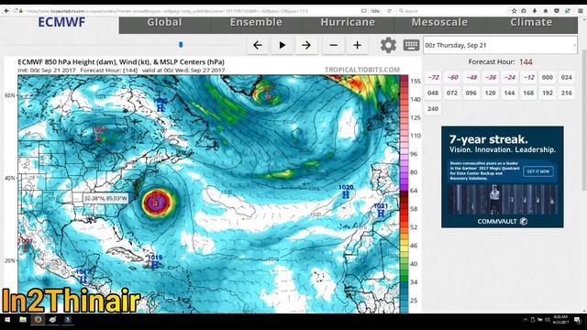Step back one forecast frame with left arrow
Image resolution: width=587 pixels, height=330 pixels.
[x=257, y=45]
